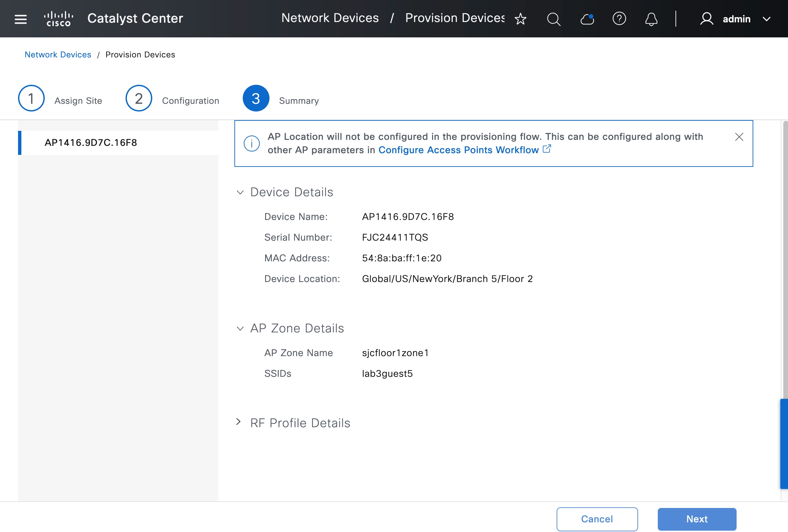Click the Network Devices breadcrumb link
Screen dimensions: 788x532
pyautogui.click(x=58, y=54)
